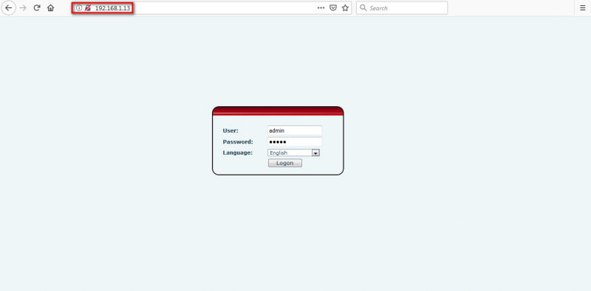This screenshot has width=591, height=291.
Task: Click the forward navigation arrow
Action: (x=23, y=8)
